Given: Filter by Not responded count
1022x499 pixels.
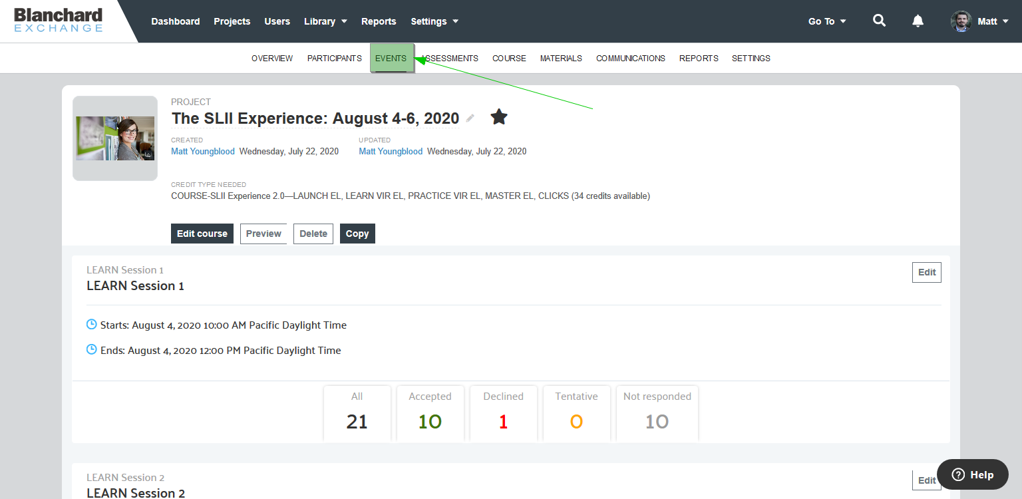Looking at the screenshot, I should (657, 413).
